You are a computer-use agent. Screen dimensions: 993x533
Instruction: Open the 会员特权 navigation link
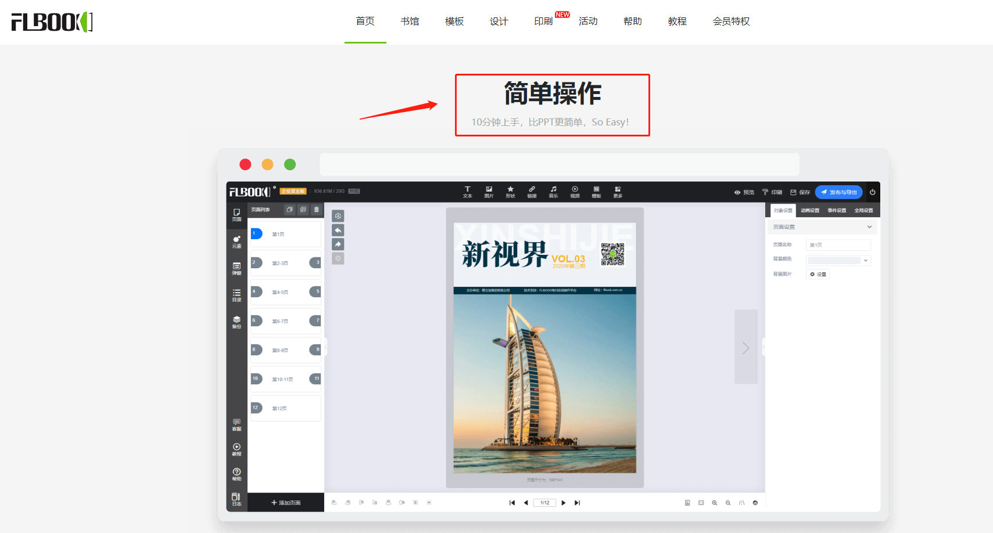(x=731, y=21)
